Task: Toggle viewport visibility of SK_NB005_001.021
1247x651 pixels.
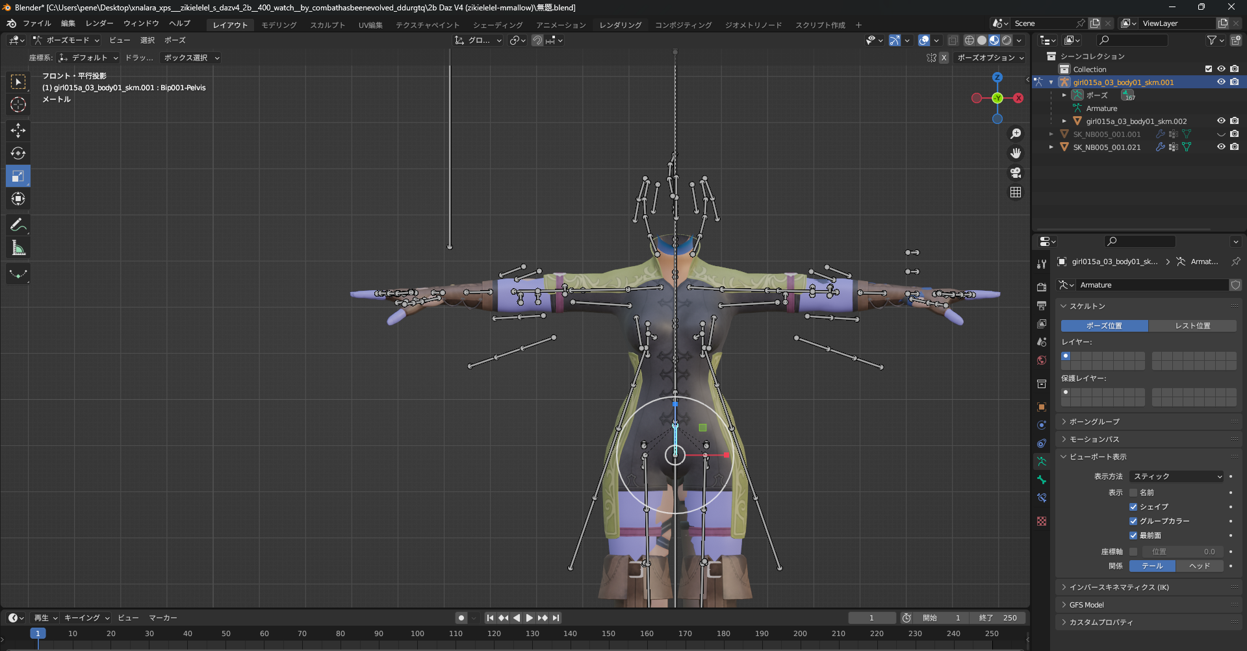Action: click(1221, 147)
